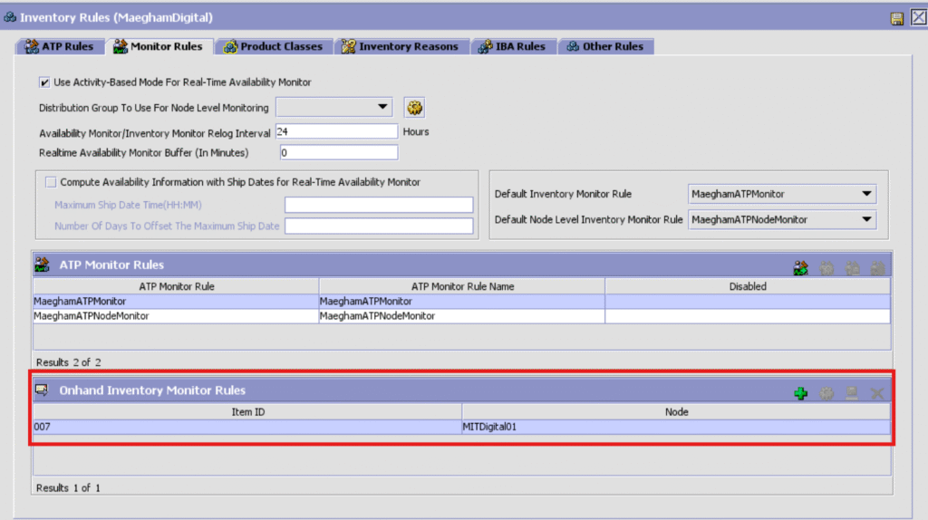The image size is (928, 520).
Task: Go to the Inventory Reasons tab
Action: point(400,46)
